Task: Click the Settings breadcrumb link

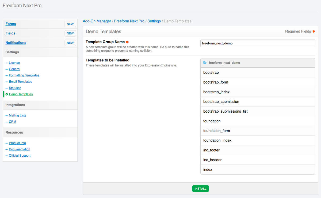Action: pos(154,21)
